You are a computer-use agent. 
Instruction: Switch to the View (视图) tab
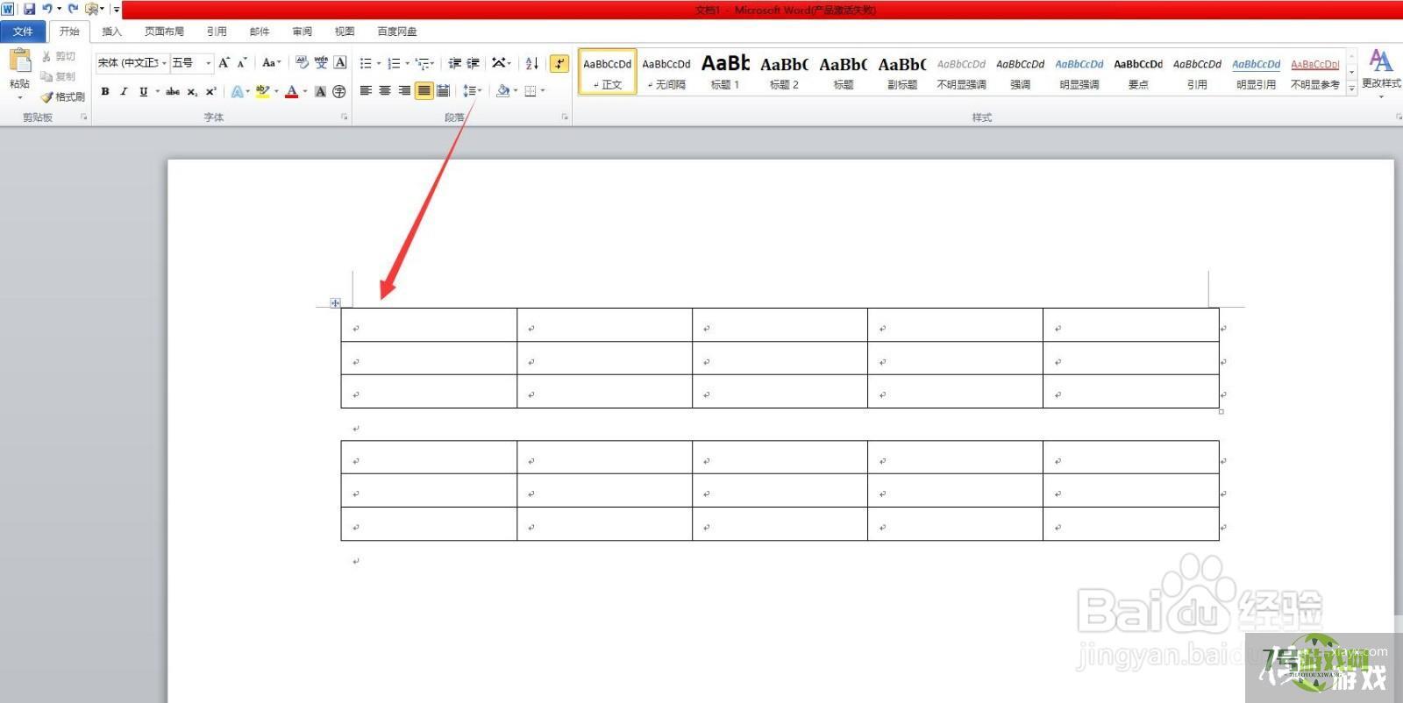(345, 32)
